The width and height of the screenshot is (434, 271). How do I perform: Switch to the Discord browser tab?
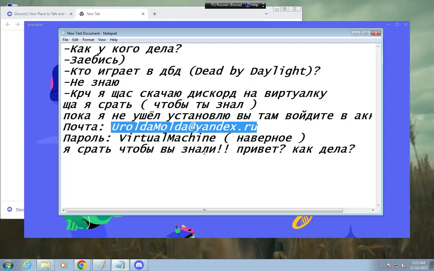click(x=39, y=14)
